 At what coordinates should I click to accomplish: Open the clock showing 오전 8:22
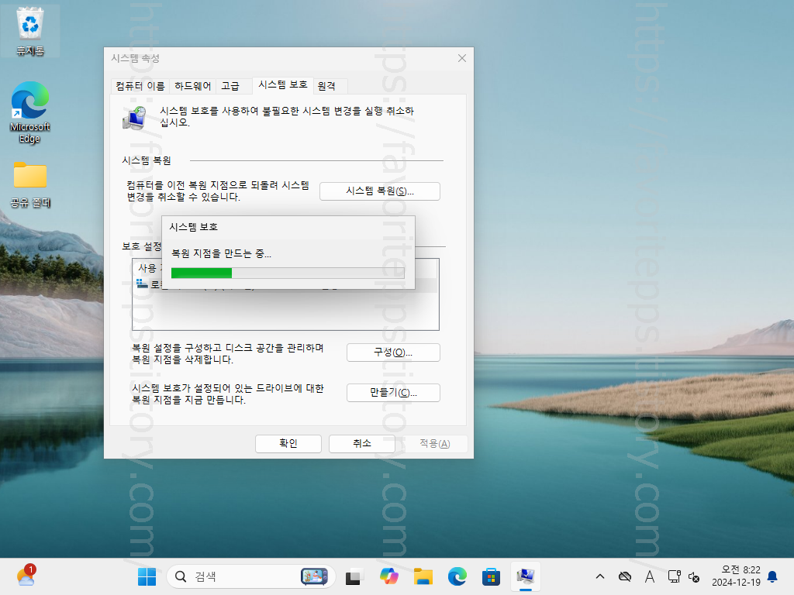pyautogui.click(x=737, y=576)
